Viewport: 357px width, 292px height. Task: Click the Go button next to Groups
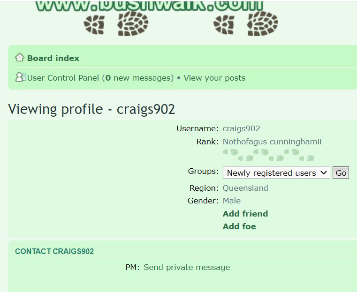point(341,173)
